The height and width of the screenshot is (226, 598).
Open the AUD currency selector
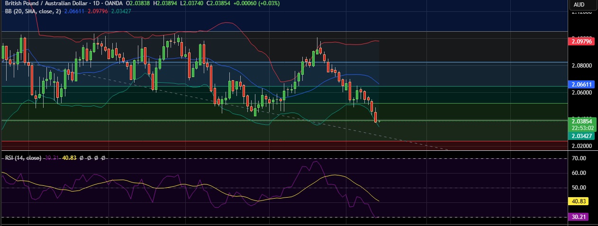tap(579, 5)
